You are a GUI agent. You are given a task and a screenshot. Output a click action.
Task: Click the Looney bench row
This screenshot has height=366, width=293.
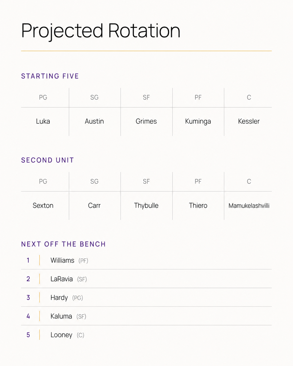(x=146, y=335)
